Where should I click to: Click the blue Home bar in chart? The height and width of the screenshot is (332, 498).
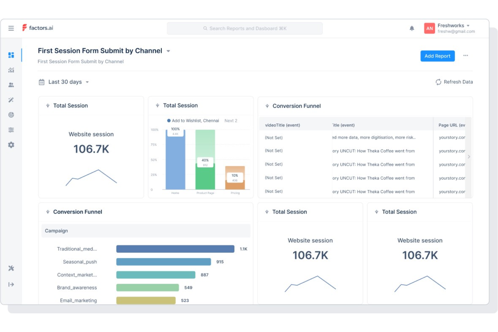(175, 160)
